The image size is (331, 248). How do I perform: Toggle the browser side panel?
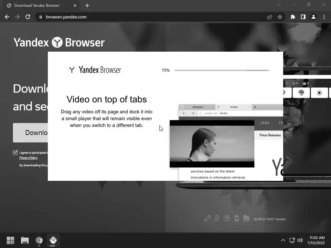(303, 17)
